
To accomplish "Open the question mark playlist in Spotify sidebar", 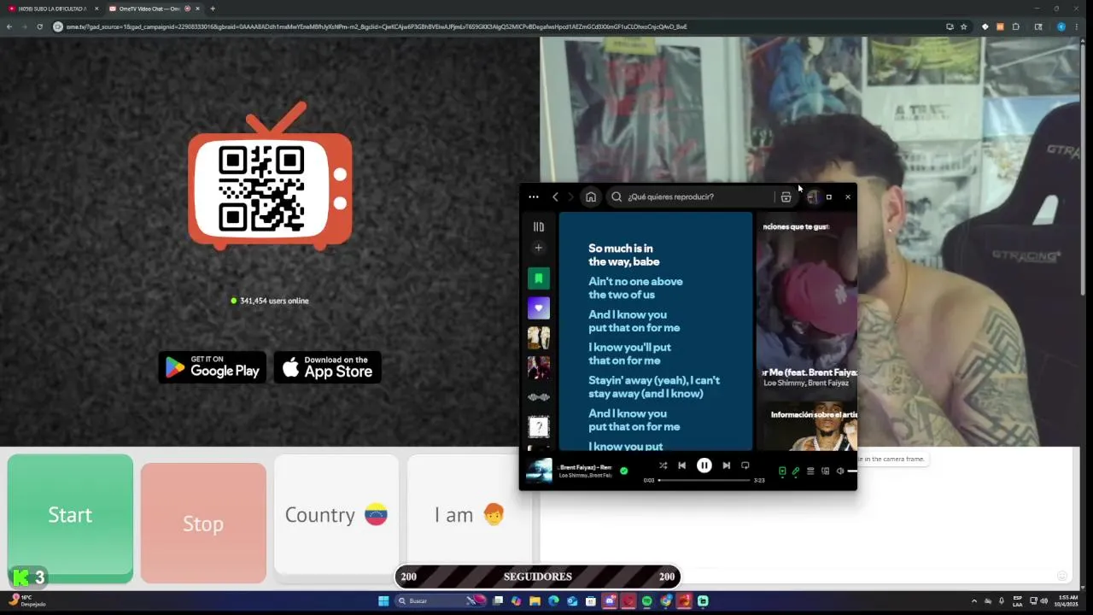I will click(538, 426).
